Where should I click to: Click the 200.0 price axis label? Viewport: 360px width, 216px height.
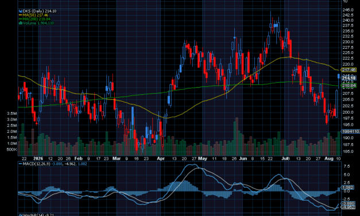(x=348, y=112)
